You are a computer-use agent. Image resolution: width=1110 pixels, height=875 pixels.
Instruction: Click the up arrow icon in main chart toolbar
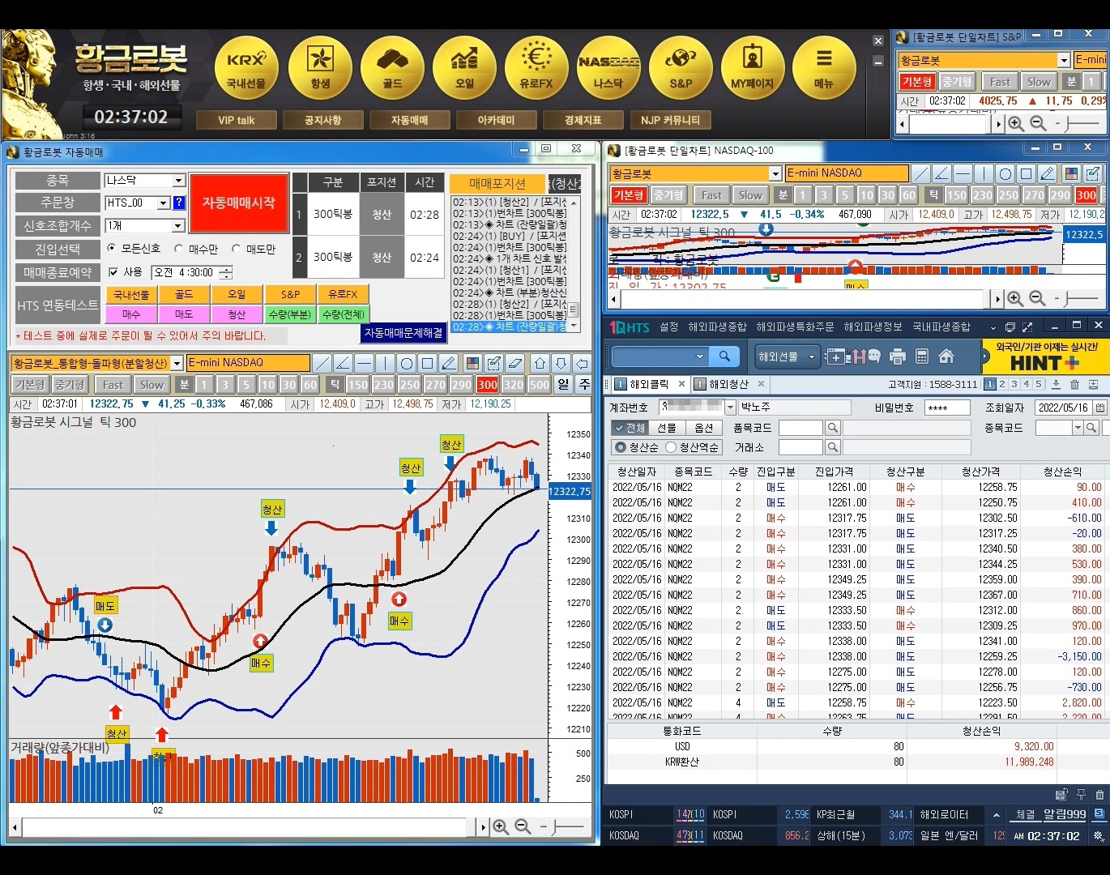(540, 363)
